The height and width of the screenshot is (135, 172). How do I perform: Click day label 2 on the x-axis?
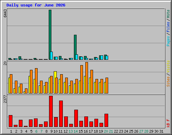pyautogui.click(x=16, y=131)
